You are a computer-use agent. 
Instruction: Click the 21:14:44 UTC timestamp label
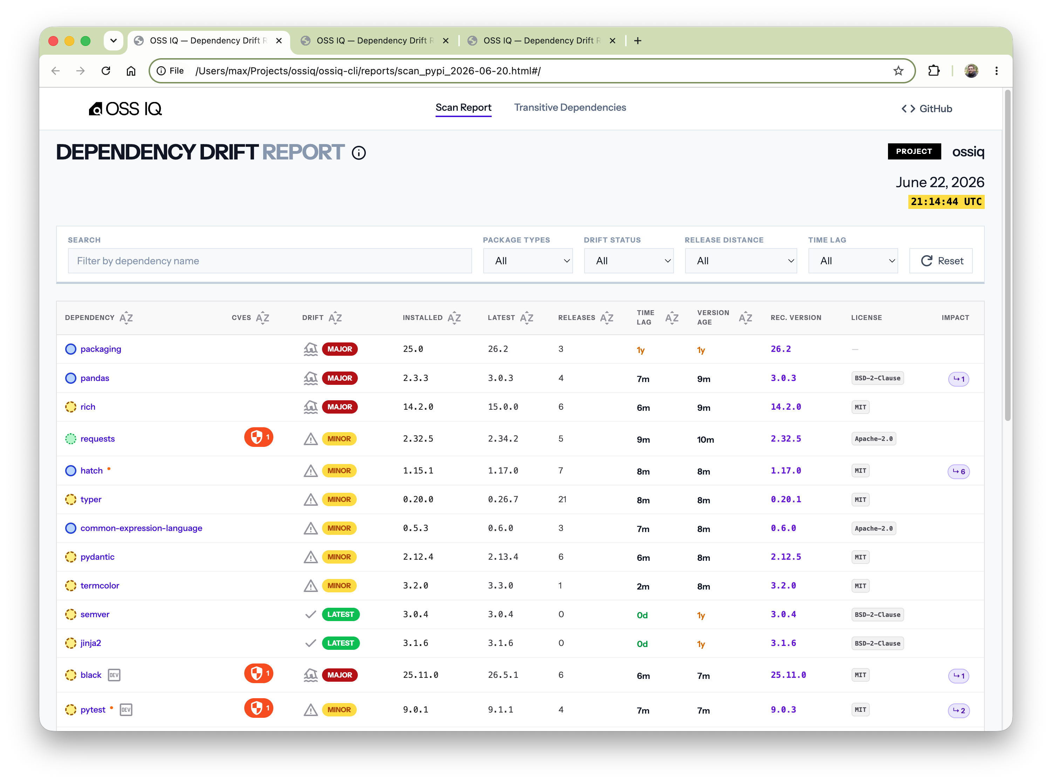coord(945,202)
